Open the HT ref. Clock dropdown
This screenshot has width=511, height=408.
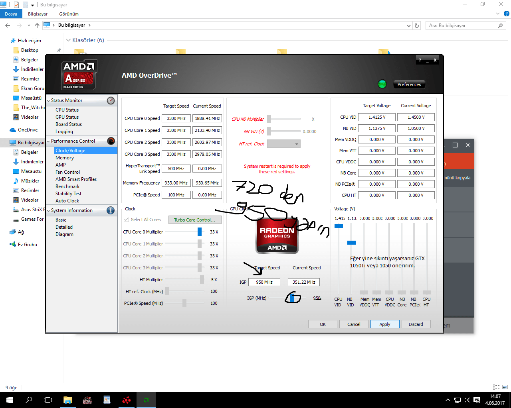tap(283, 144)
